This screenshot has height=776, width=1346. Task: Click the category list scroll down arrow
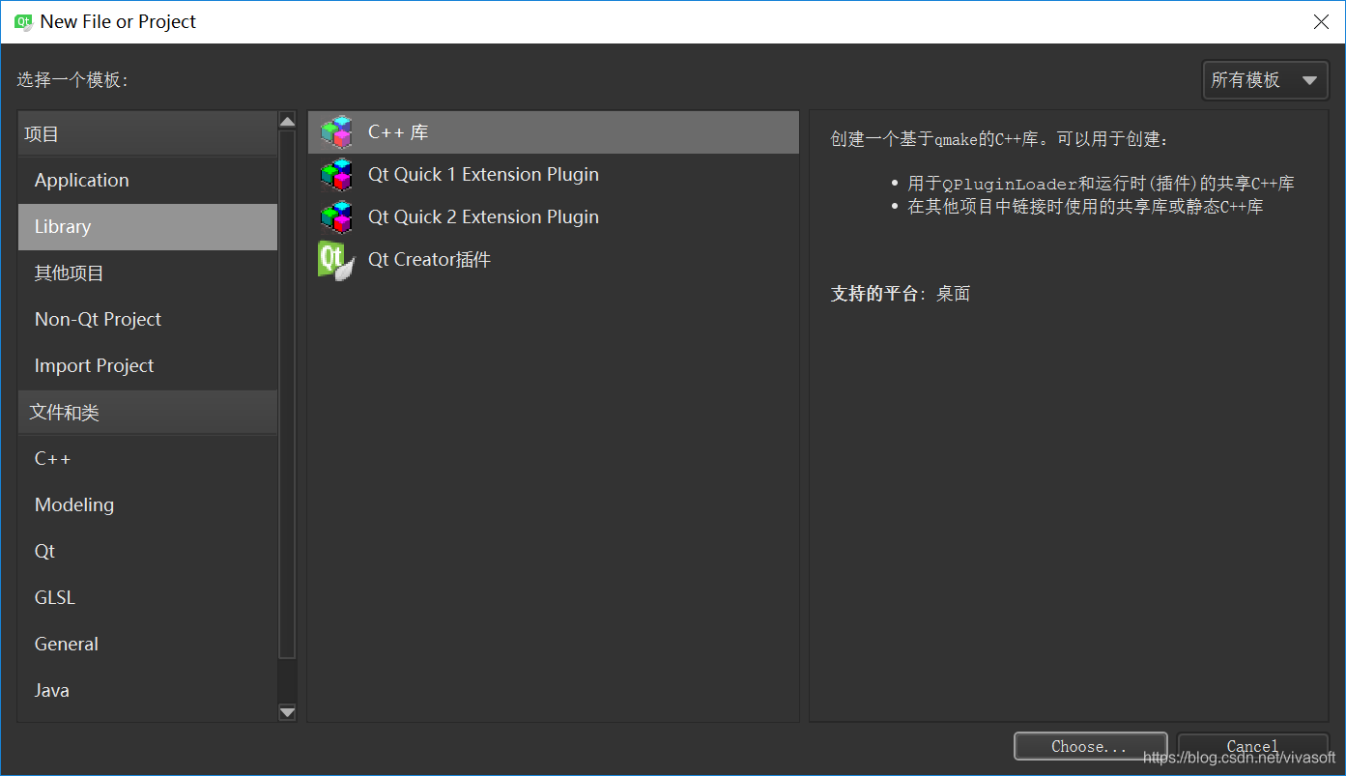(x=287, y=712)
